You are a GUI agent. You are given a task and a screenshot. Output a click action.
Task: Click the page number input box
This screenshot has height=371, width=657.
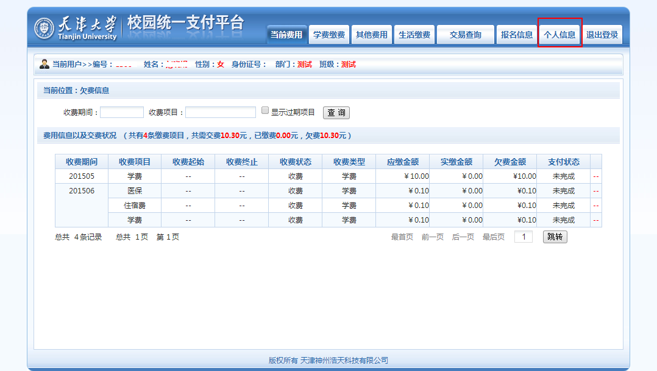[524, 237]
